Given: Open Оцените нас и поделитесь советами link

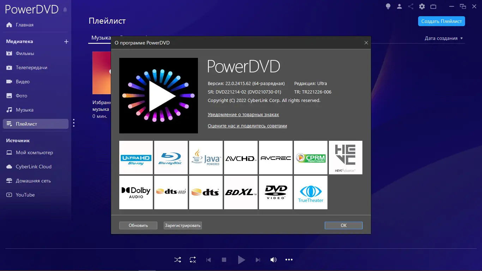Looking at the screenshot, I should pos(247,126).
